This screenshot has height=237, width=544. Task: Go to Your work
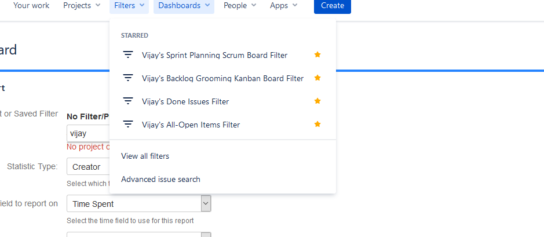point(31,6)
